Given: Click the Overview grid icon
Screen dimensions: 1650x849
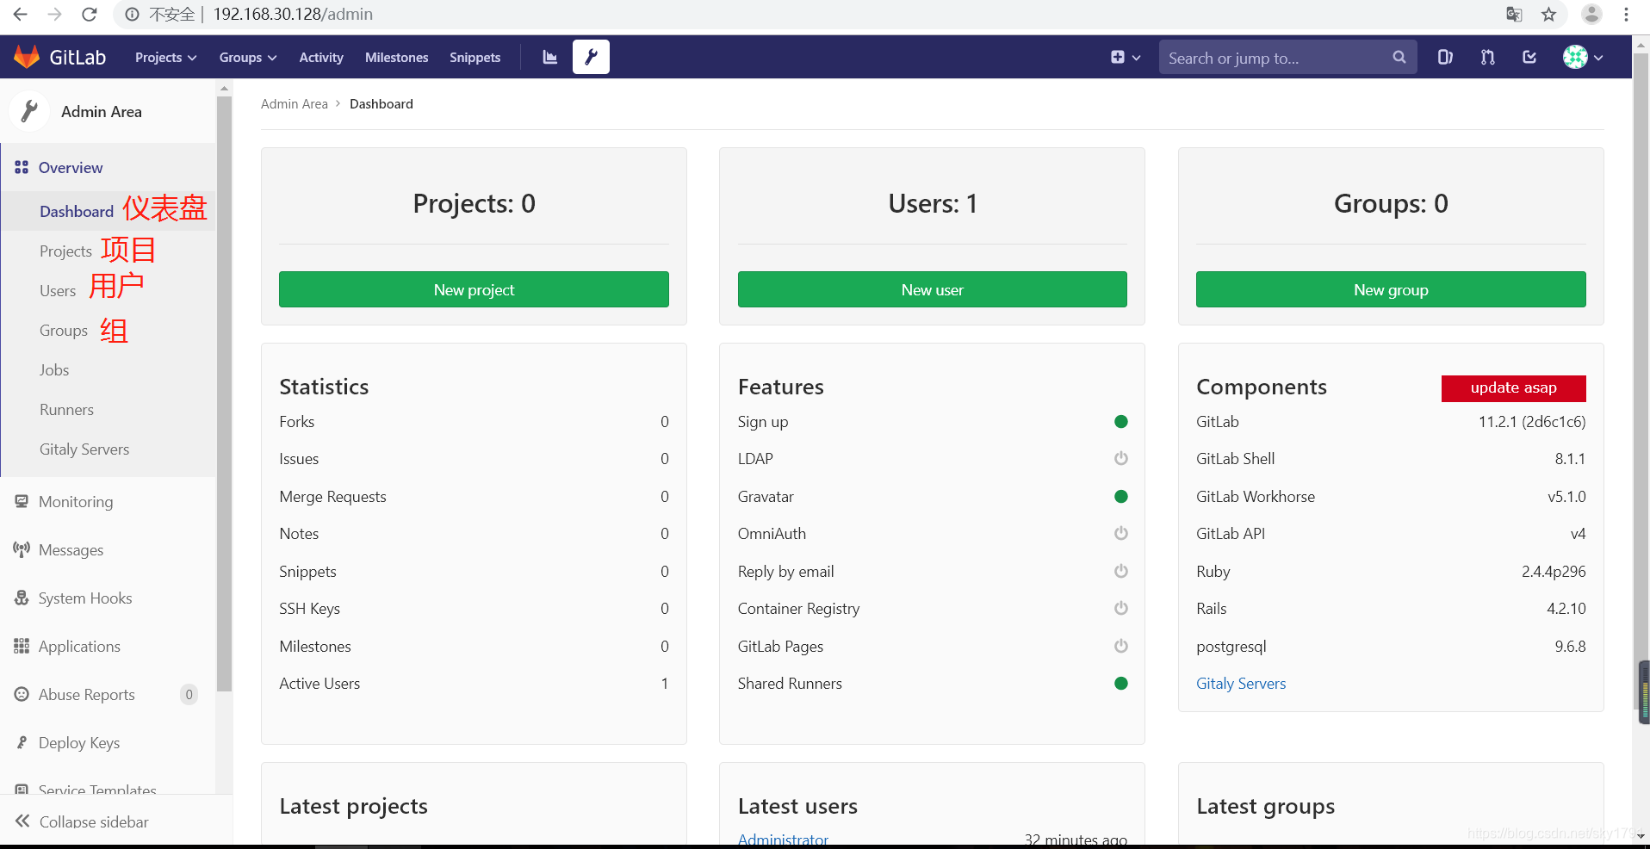Looking at the screenshot, I should [22, 167].
